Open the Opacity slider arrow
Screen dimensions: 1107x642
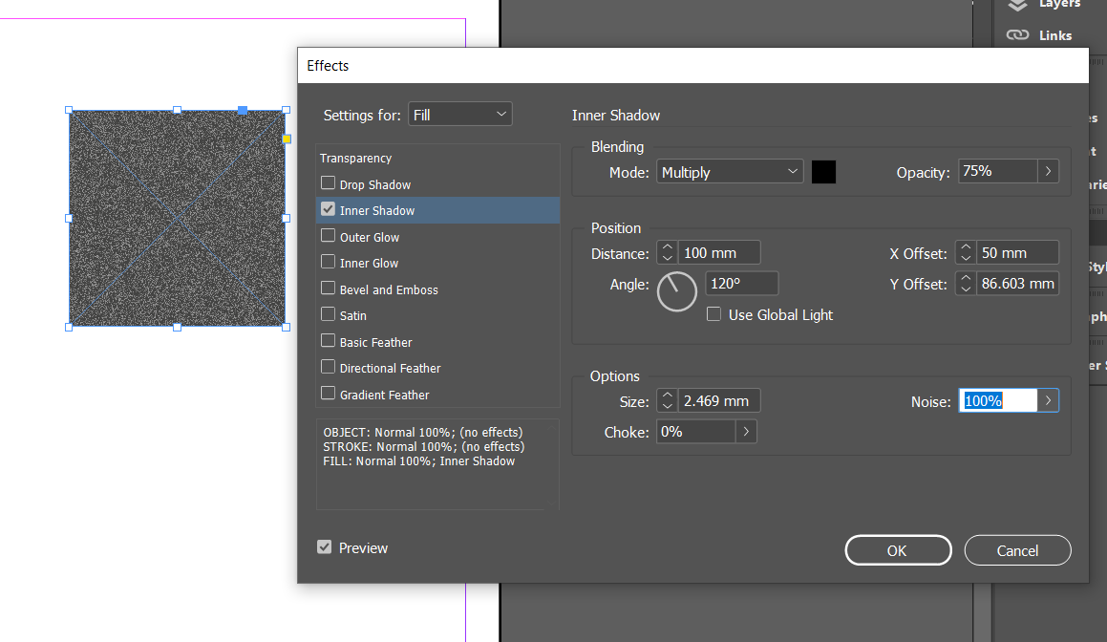(x=1048, y=171)
